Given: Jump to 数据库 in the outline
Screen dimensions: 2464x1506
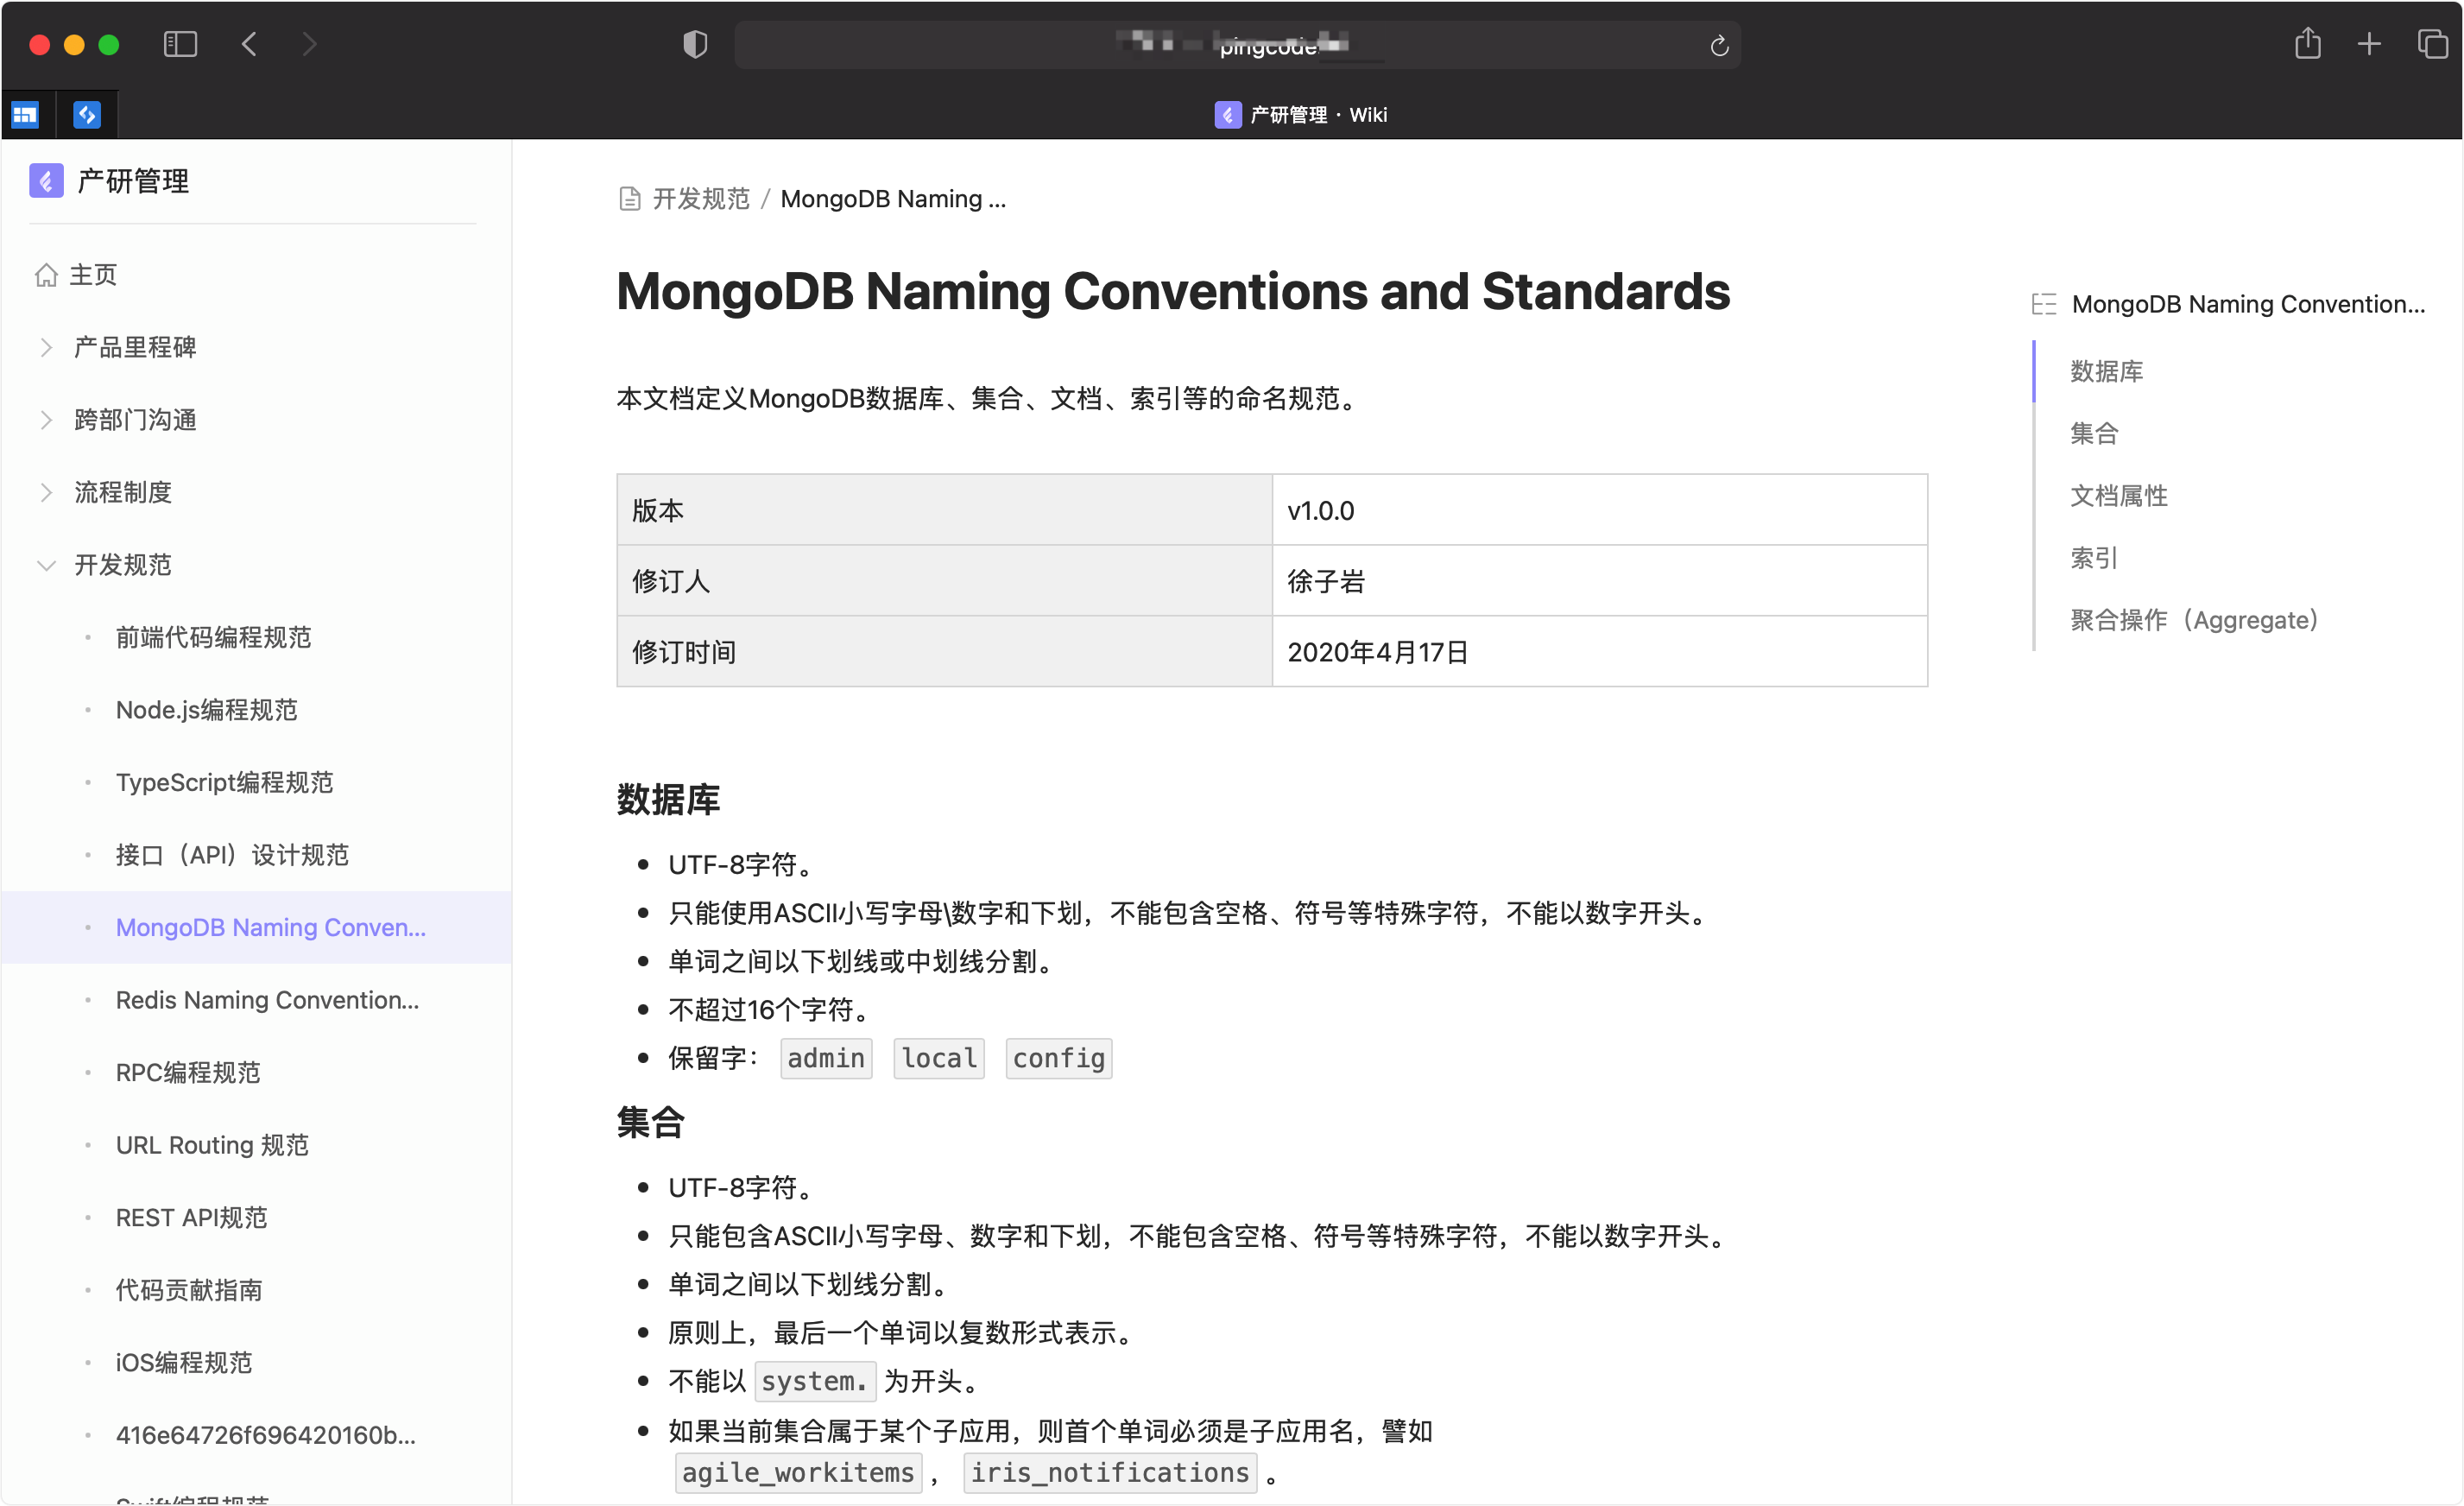Looking at the screenshot, I should click(2106, 371).
